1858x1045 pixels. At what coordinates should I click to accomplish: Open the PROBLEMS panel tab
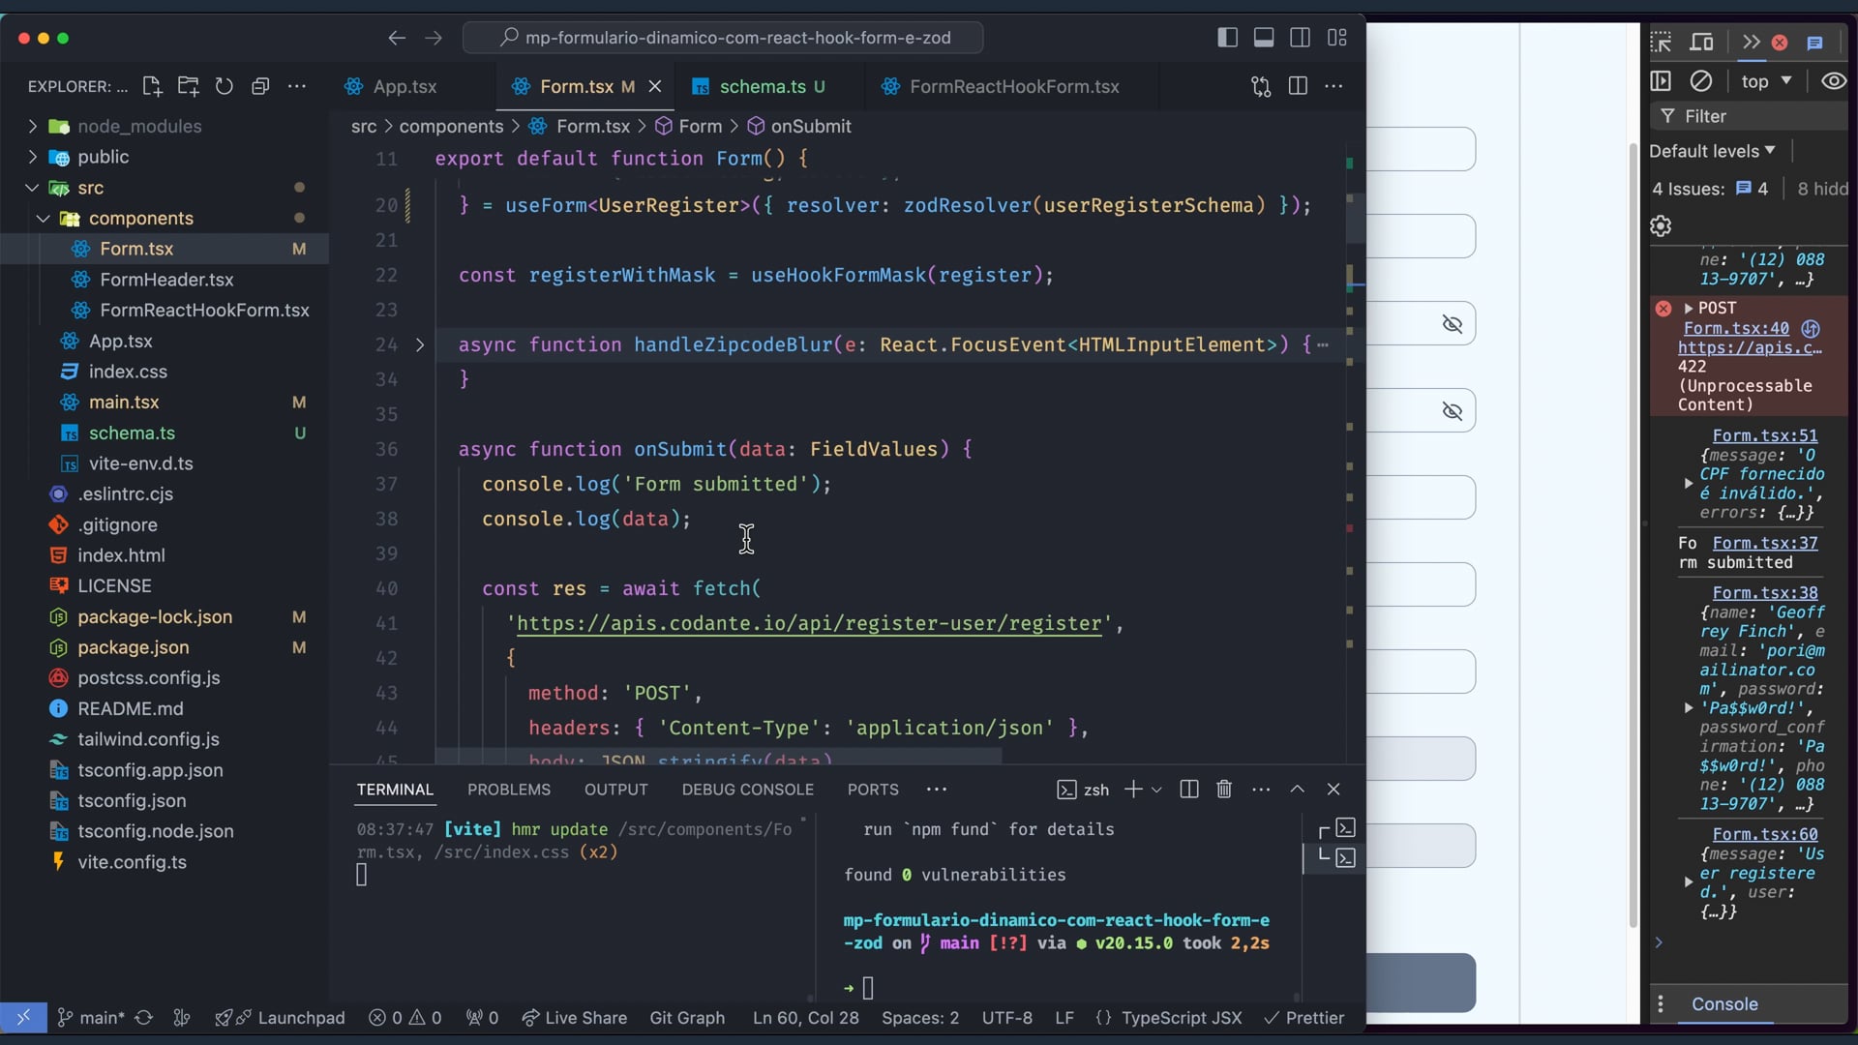pos(509,790)
